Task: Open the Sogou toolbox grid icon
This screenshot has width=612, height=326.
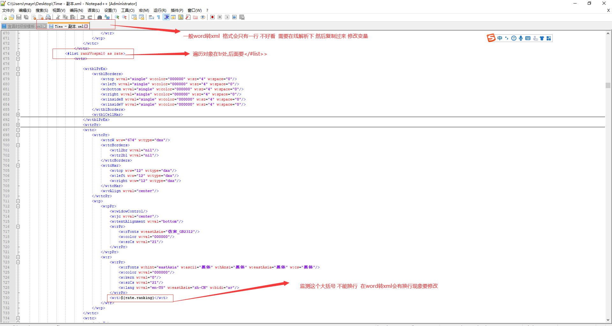Action: [549, 38]
